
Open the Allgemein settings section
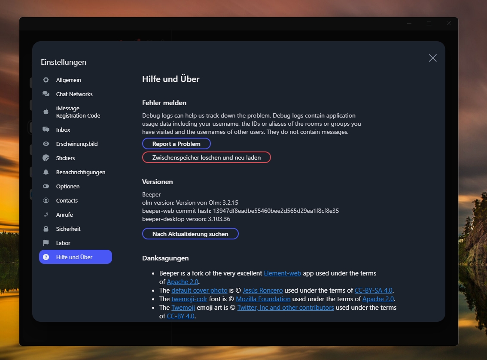click(76, 80)
